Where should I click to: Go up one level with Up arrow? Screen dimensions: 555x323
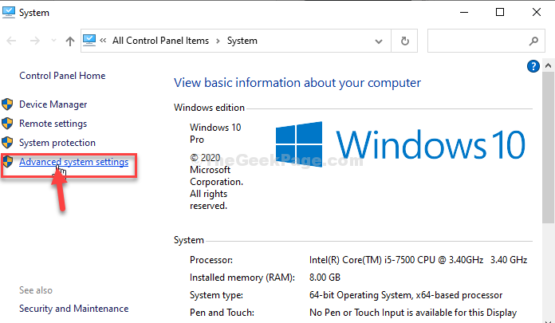(x=70, y=41)
